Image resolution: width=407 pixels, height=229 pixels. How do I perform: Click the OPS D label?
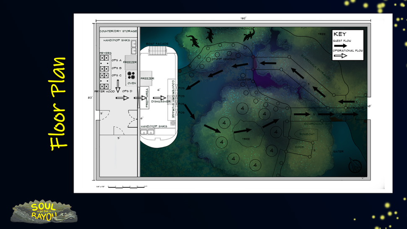pyautogui.click(x=127, y=91)
